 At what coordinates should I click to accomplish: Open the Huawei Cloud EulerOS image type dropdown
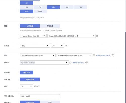pyautogui.click(x=33, y=36)
